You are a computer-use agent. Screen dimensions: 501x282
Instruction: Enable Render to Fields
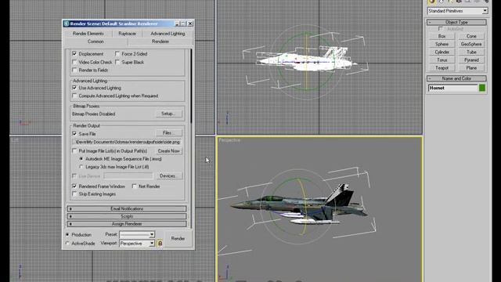click(x=74, y=70)
